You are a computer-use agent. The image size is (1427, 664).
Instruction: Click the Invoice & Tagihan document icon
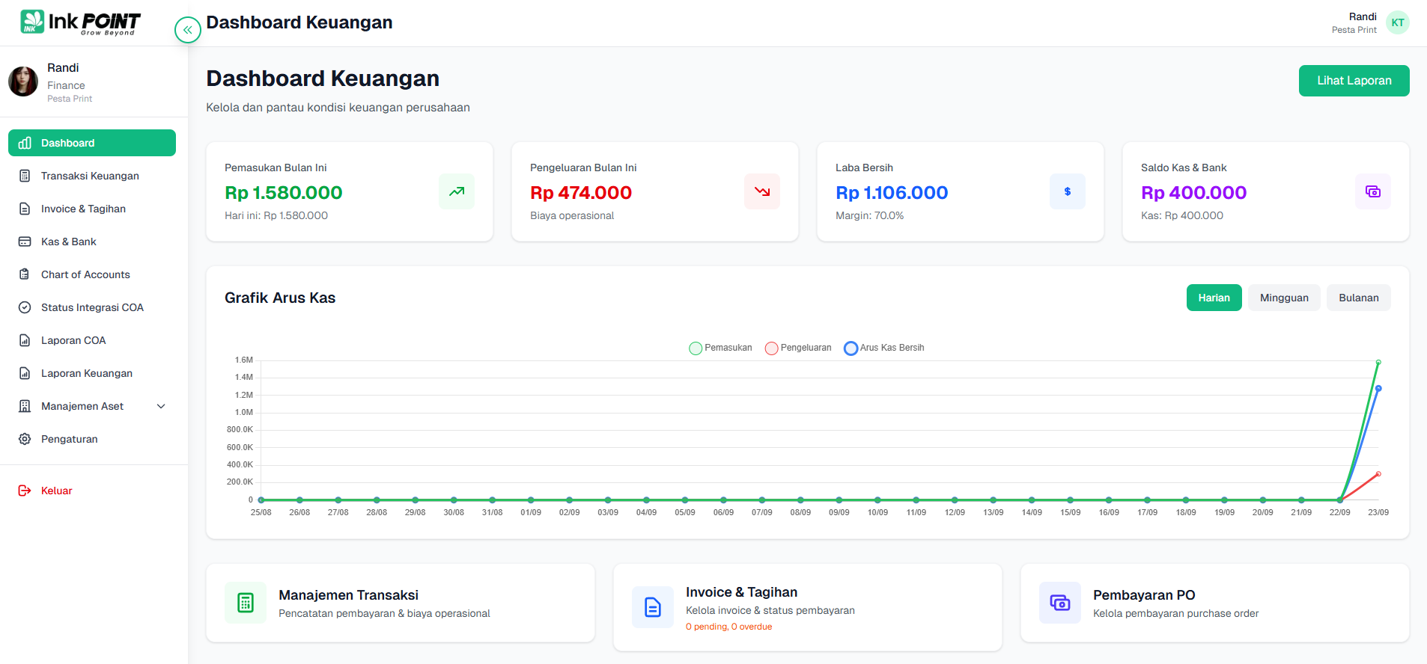[653, 607]
